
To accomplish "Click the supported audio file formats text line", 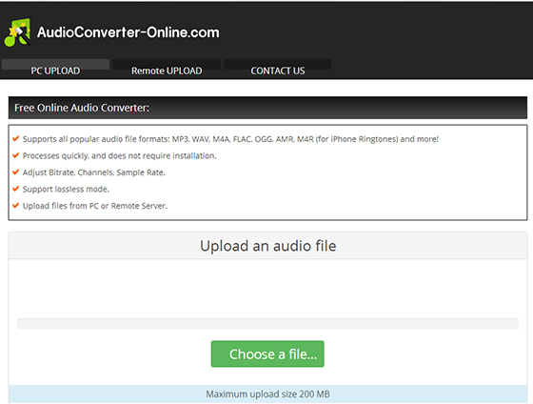I will coord(230,139).
